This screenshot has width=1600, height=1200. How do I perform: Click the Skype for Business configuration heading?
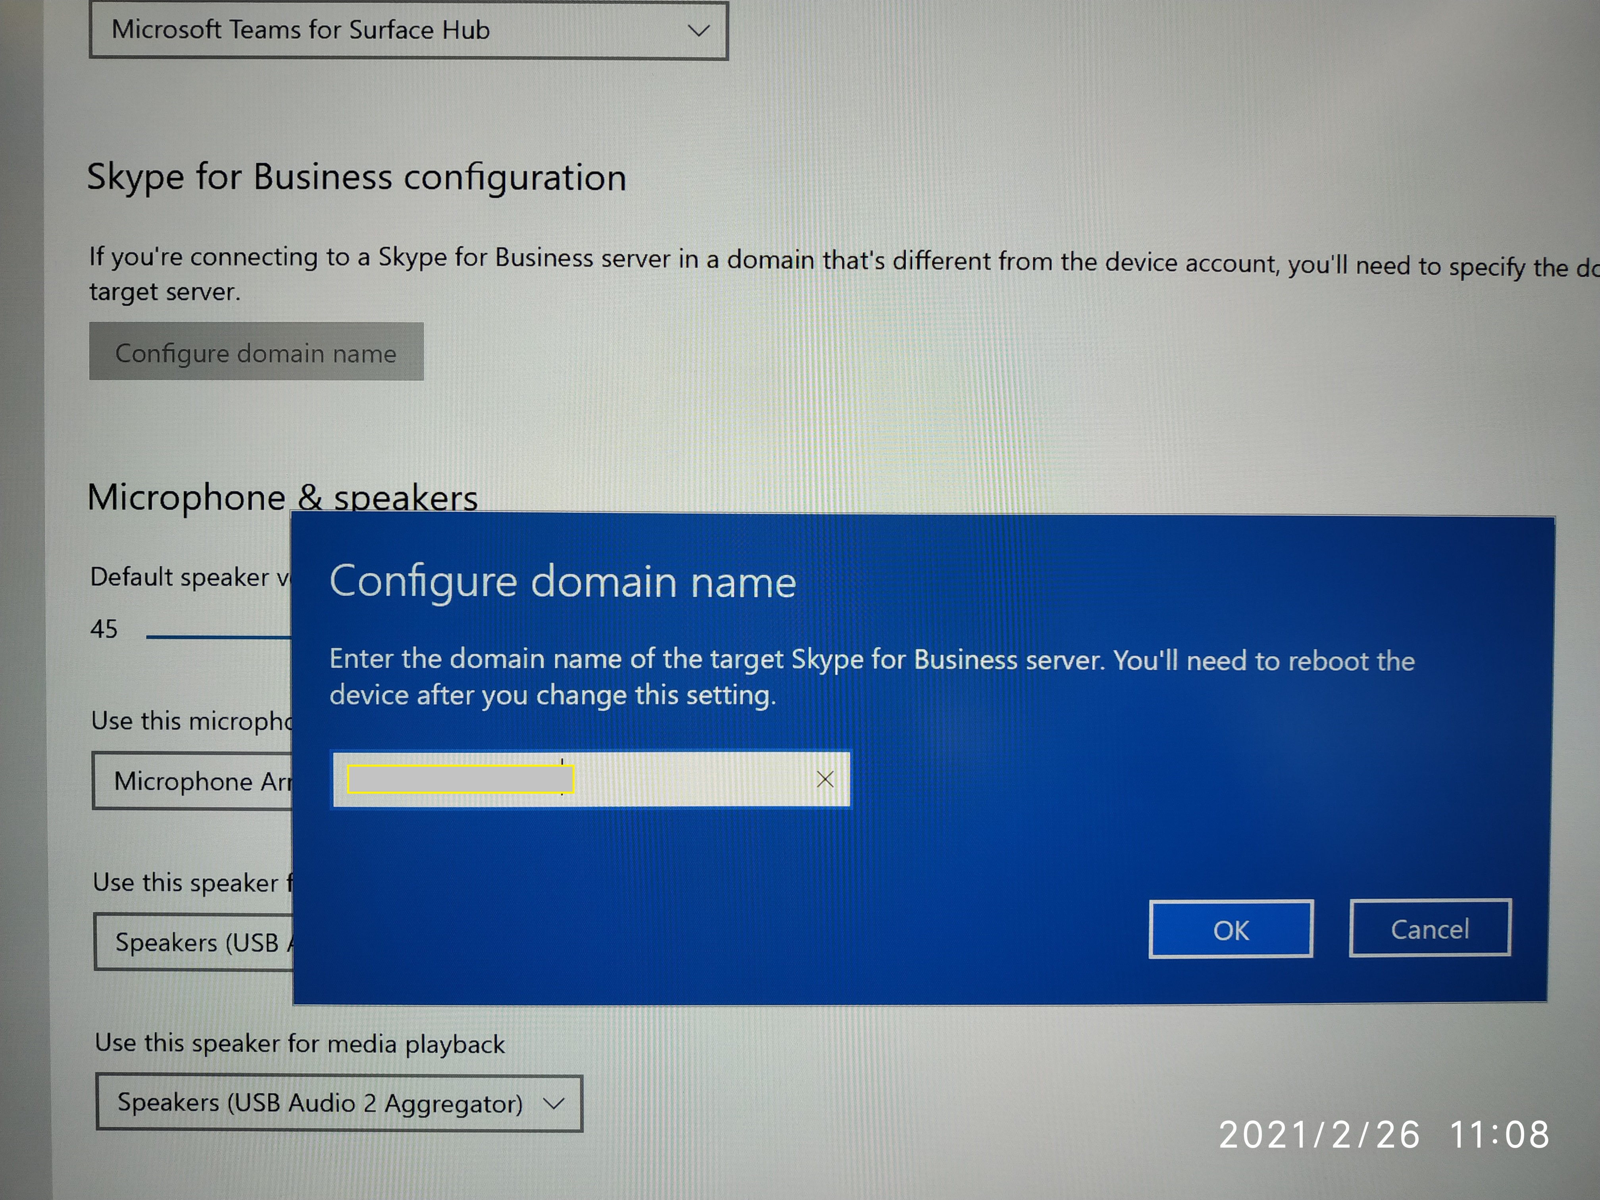[x=357, y=177]
